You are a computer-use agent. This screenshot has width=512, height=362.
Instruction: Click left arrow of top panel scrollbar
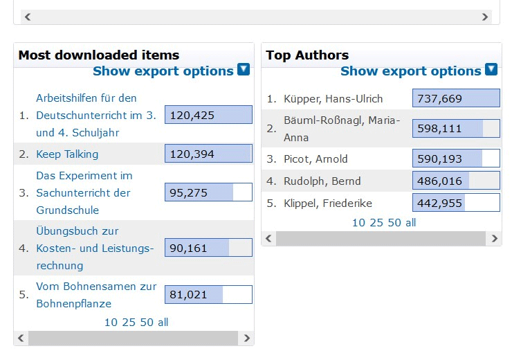[28, 17]
